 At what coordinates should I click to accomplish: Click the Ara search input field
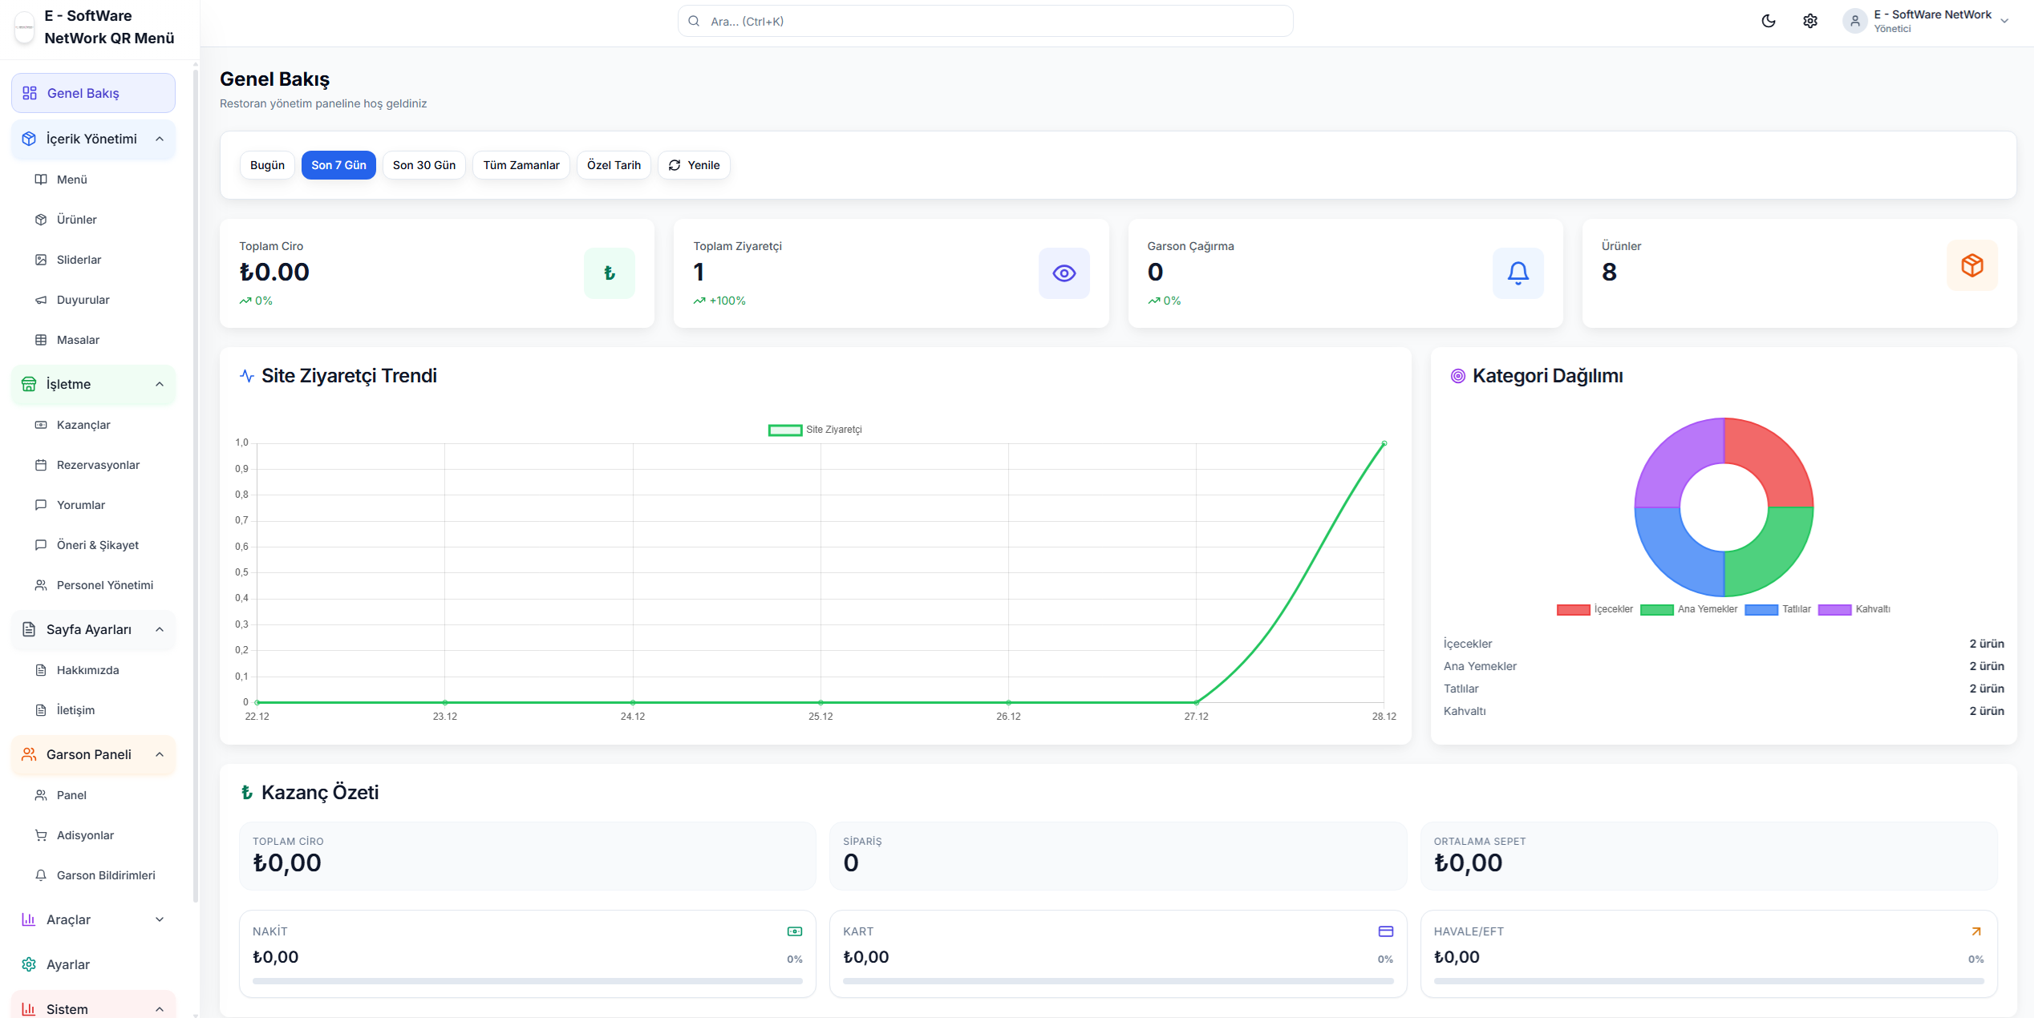coord(985,22)
